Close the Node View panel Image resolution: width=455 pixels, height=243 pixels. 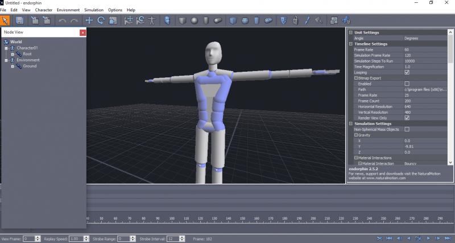[83, 32]
